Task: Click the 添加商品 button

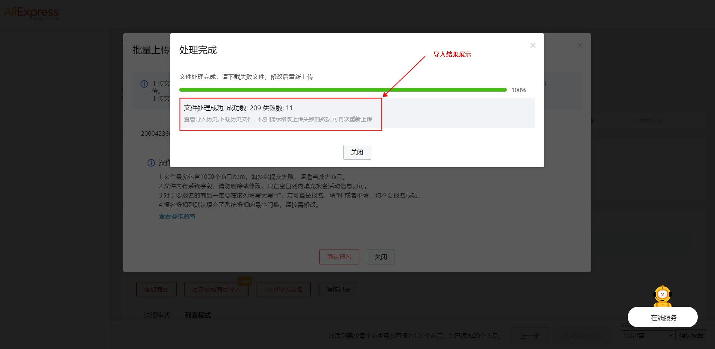Action: [x=156, y=290]
